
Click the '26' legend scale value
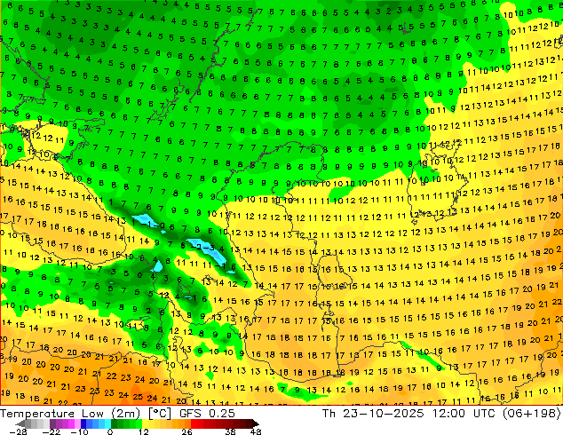point(186,431)
